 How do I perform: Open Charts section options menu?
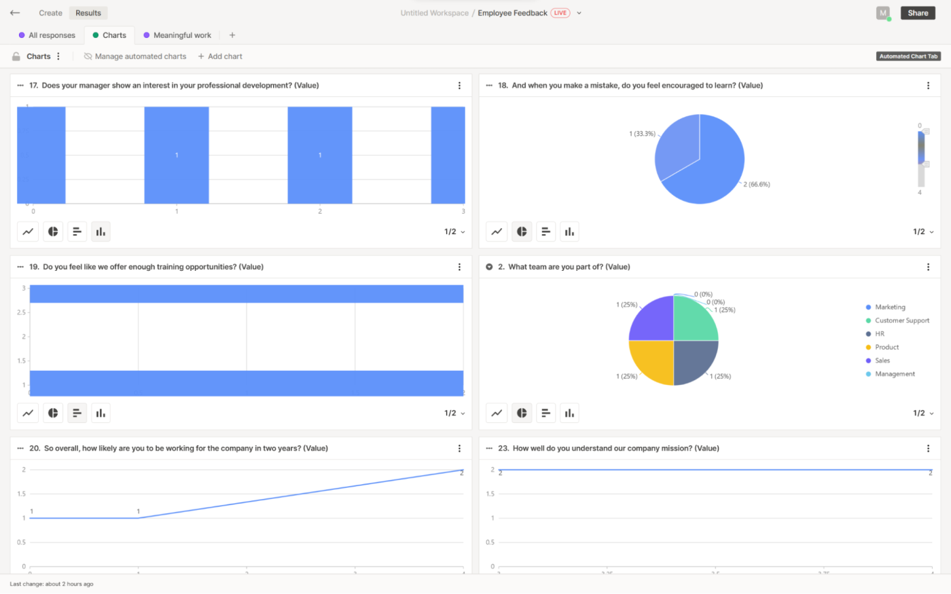coord(58,56)
